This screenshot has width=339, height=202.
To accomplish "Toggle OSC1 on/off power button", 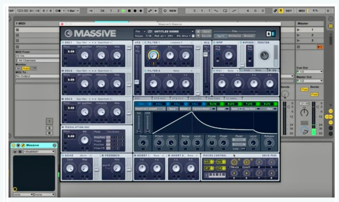I will [63, 43].
